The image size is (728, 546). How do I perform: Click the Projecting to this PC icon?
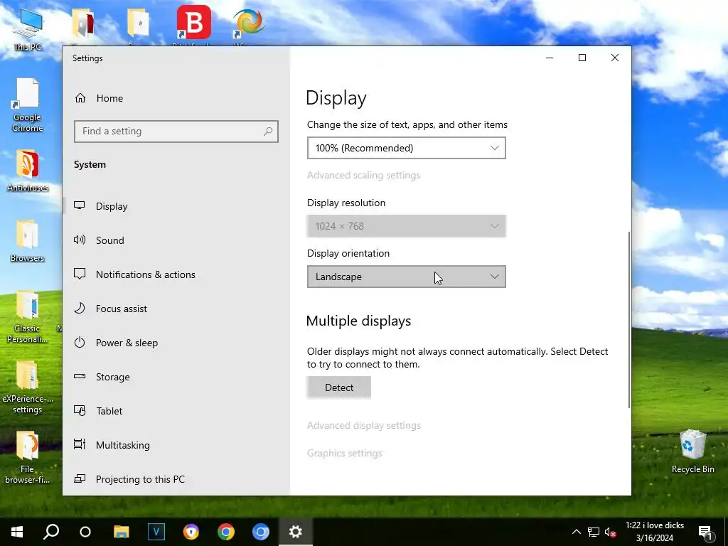click(80, 478)
